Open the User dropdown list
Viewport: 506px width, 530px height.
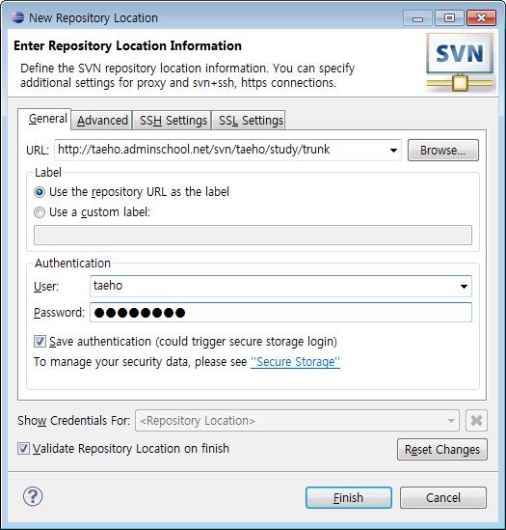pos(464,287)
